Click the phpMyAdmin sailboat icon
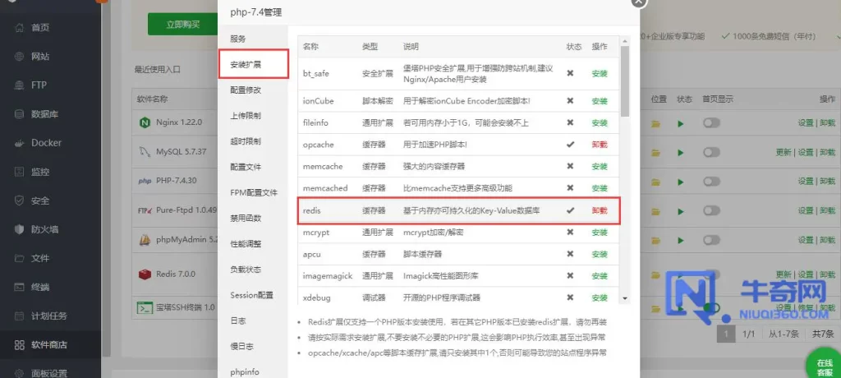The image size is (841, 378). (x=145, y=240)
